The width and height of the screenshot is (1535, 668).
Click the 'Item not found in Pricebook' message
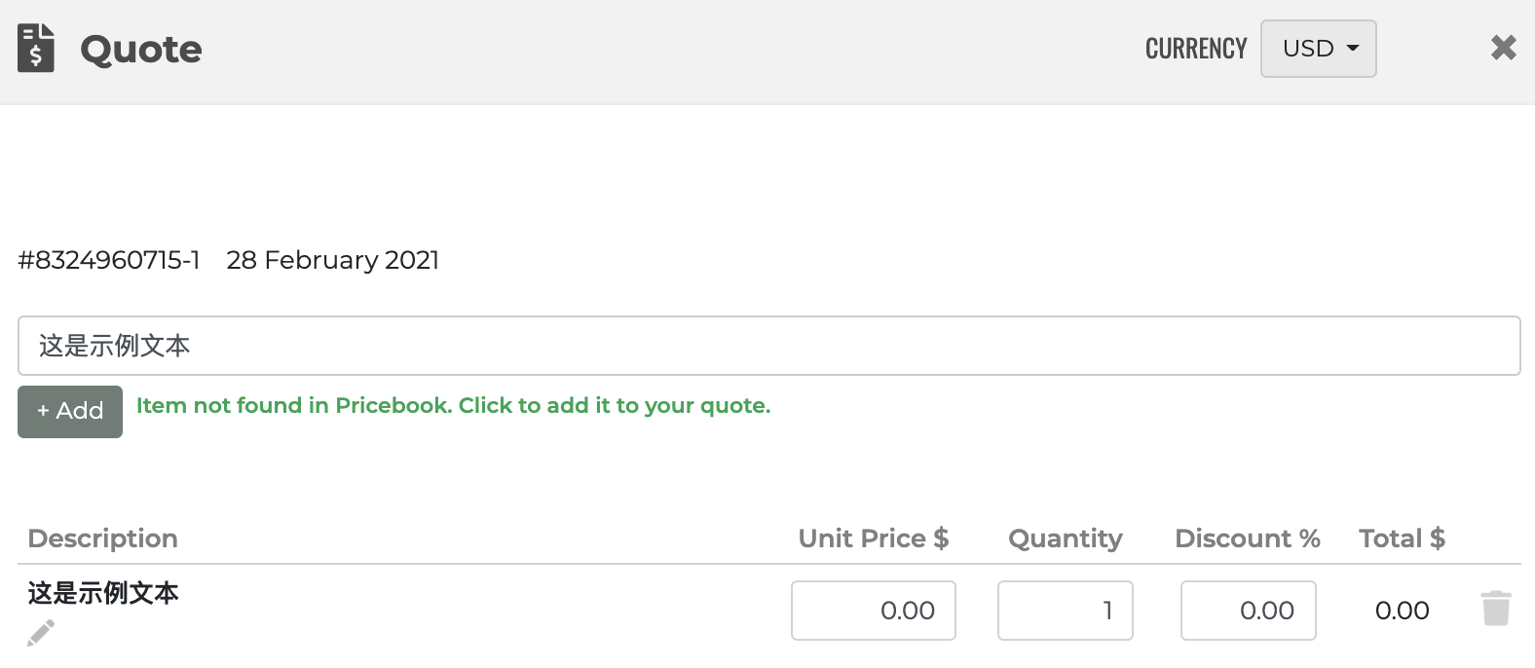(x=453, y=406)
